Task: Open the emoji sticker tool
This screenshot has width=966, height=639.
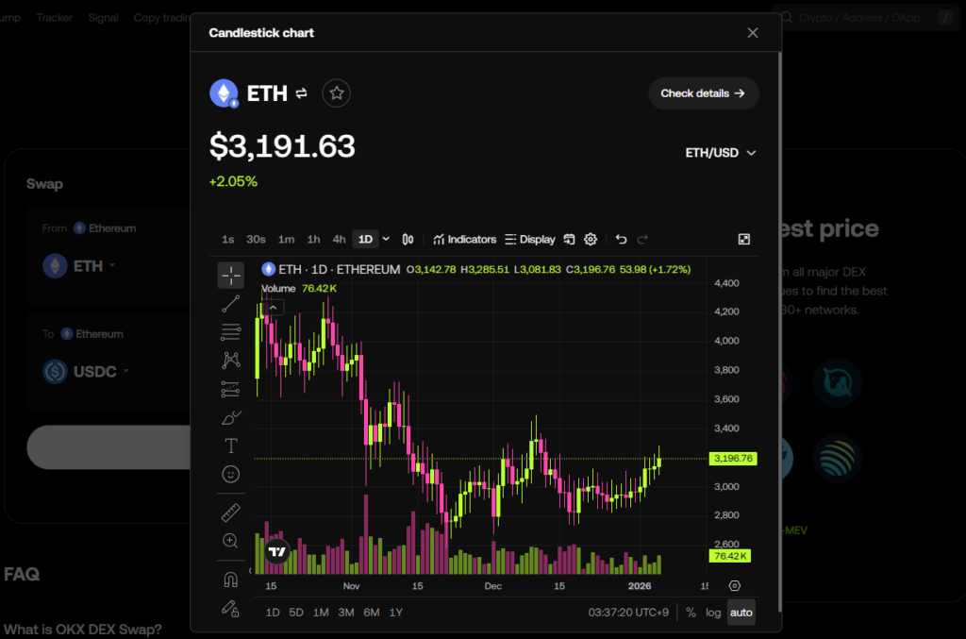Action: point(231,474)
